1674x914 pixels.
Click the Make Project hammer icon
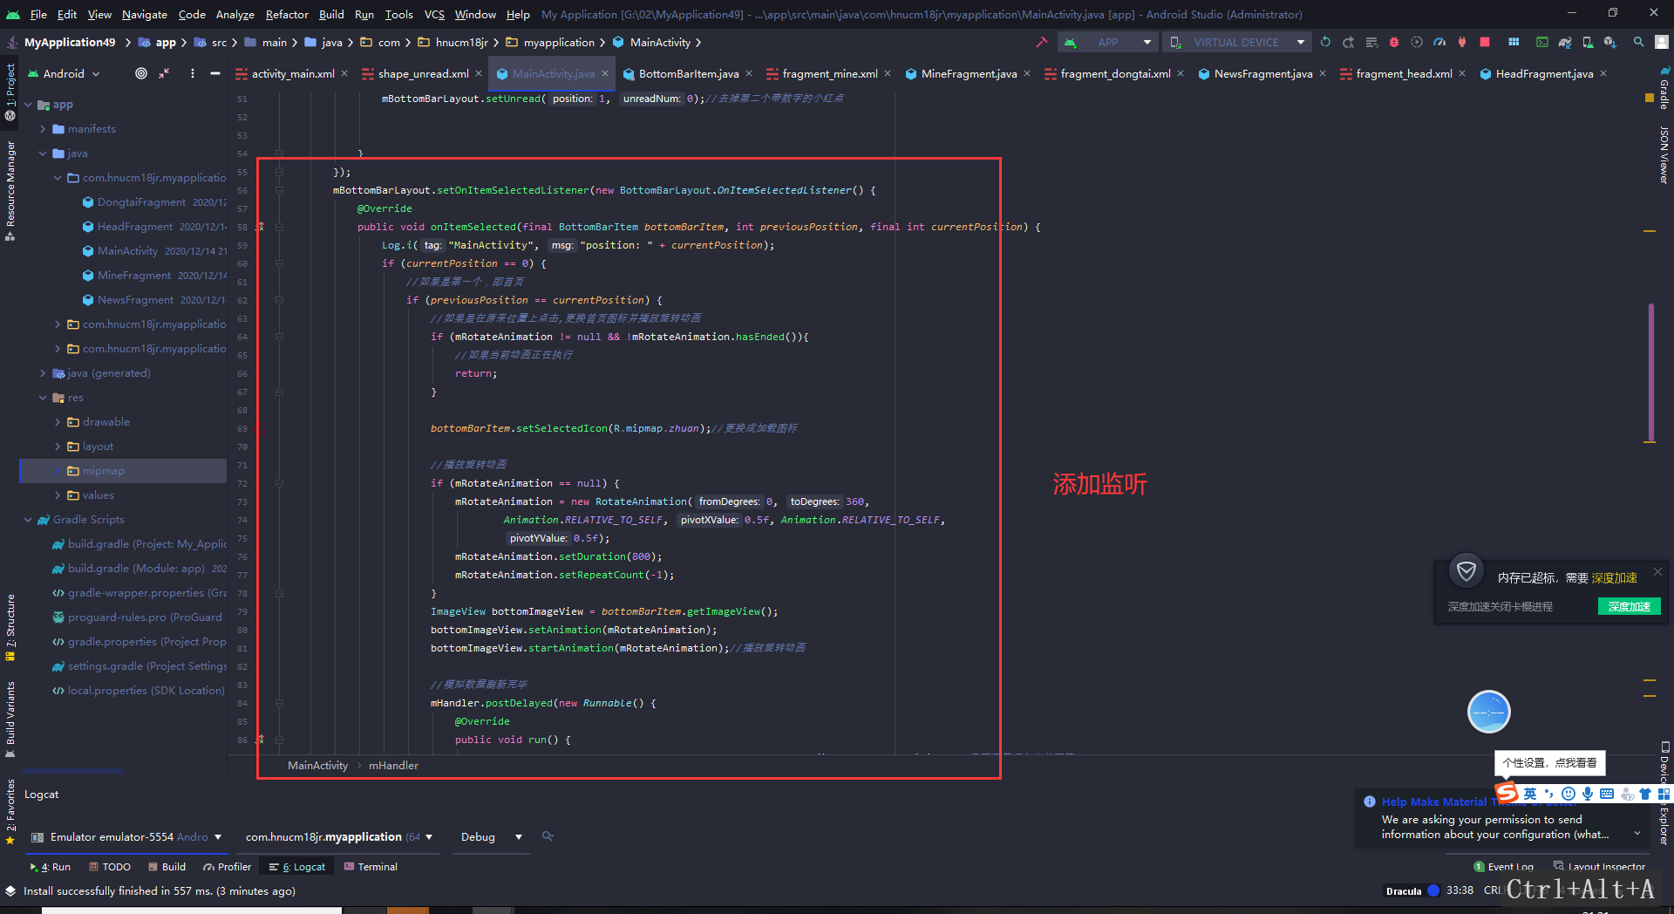(1041, 42)
